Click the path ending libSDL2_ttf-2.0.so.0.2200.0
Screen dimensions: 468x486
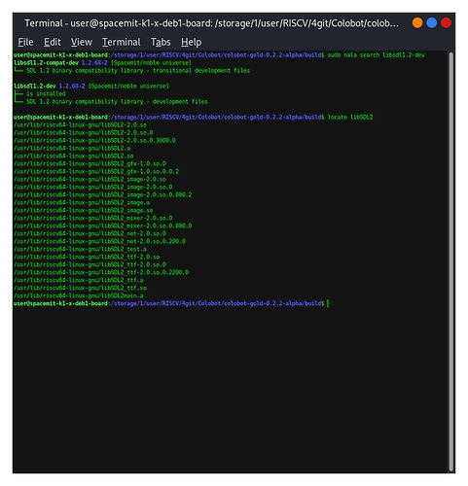point(101,273)
